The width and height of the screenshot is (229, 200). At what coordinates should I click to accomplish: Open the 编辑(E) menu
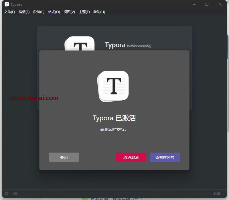pos(24,12)
